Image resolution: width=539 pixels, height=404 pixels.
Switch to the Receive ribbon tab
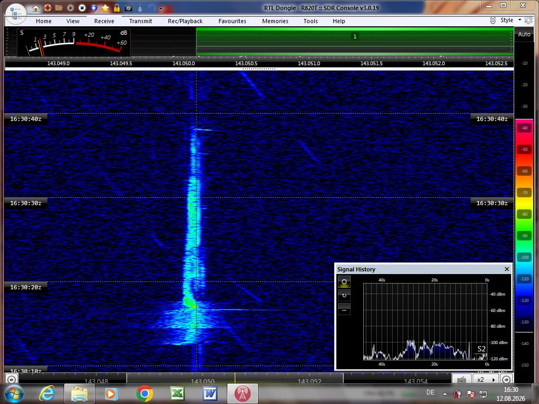(104, 21)
